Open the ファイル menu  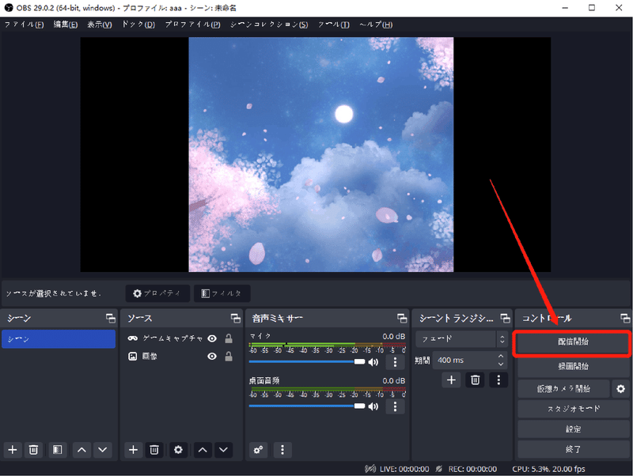[x=25, y=25]
